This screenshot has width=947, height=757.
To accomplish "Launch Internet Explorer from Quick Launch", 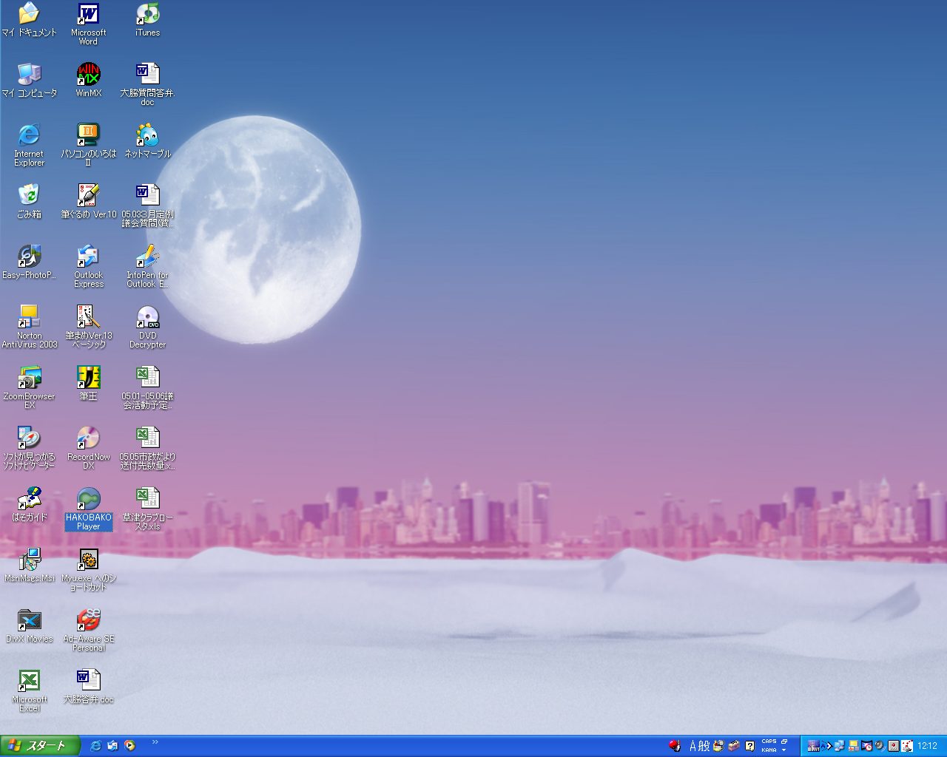I will 95,746.
